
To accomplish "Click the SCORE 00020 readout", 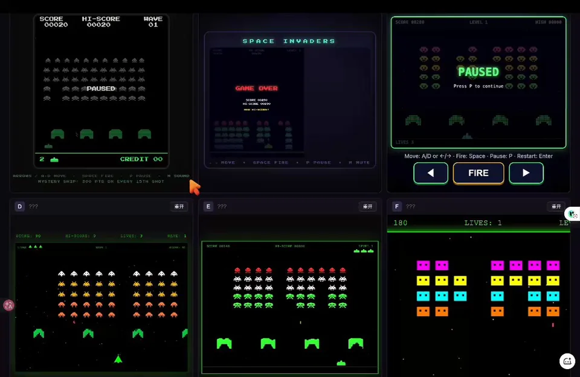I will (54, 22).
